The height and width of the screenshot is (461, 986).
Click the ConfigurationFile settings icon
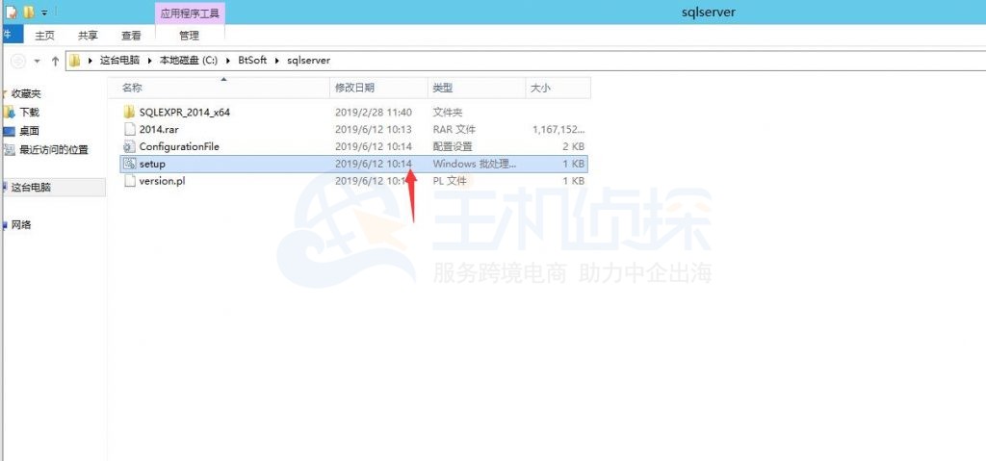pyautogui.click(x=130, y=147)
